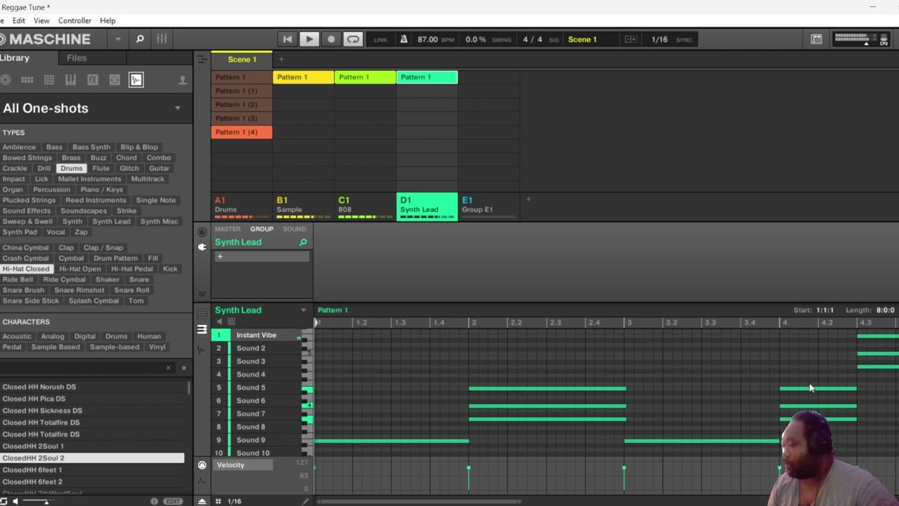Image resolution: width=899 pixels, height=506 pixels.
Task: Open the browser search magnifier icon
Action: (140, 39)
